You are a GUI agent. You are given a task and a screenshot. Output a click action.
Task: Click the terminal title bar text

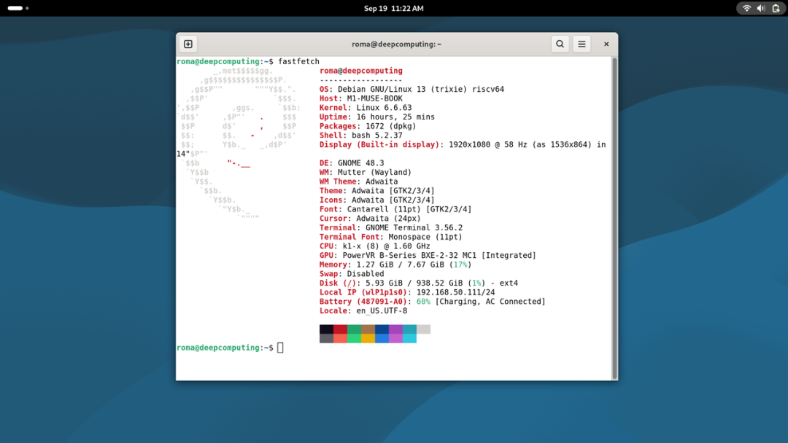396,44
